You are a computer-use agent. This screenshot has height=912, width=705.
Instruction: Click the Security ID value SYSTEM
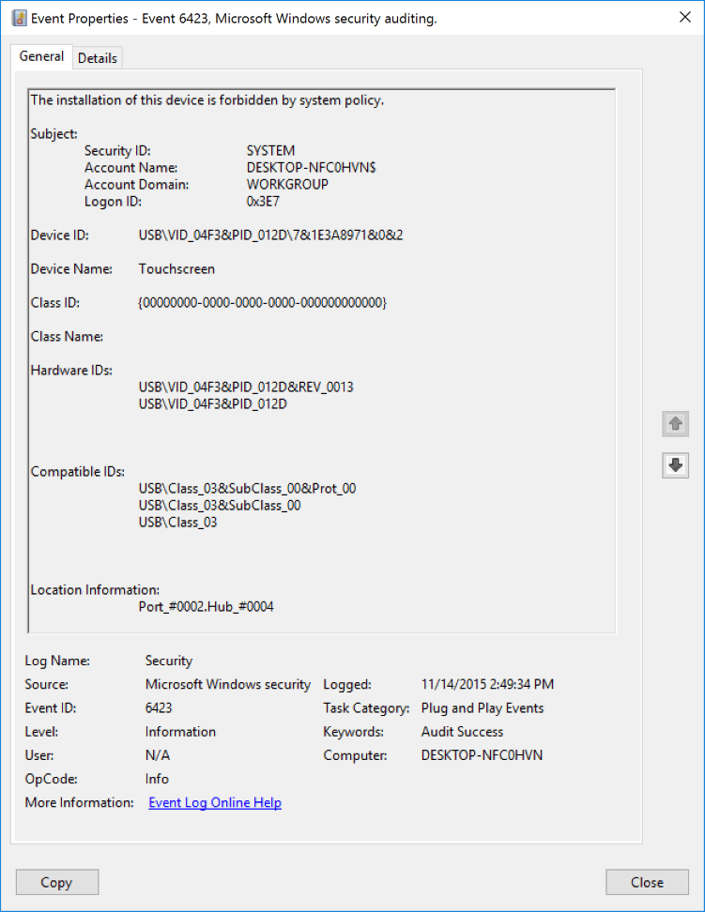coord(270,151)
